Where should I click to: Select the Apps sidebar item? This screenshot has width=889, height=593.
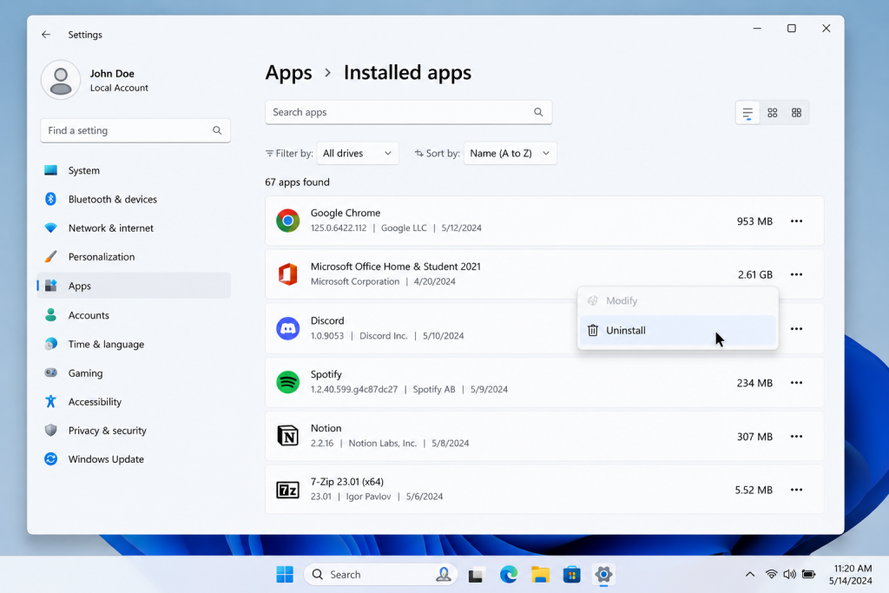click(x=135, y=286)
